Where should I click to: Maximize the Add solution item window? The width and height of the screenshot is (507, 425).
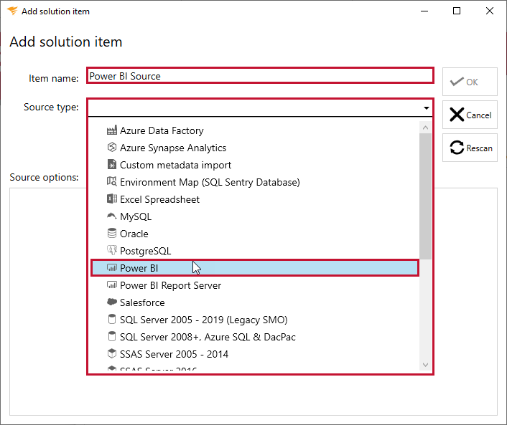[x=457, y=11]
